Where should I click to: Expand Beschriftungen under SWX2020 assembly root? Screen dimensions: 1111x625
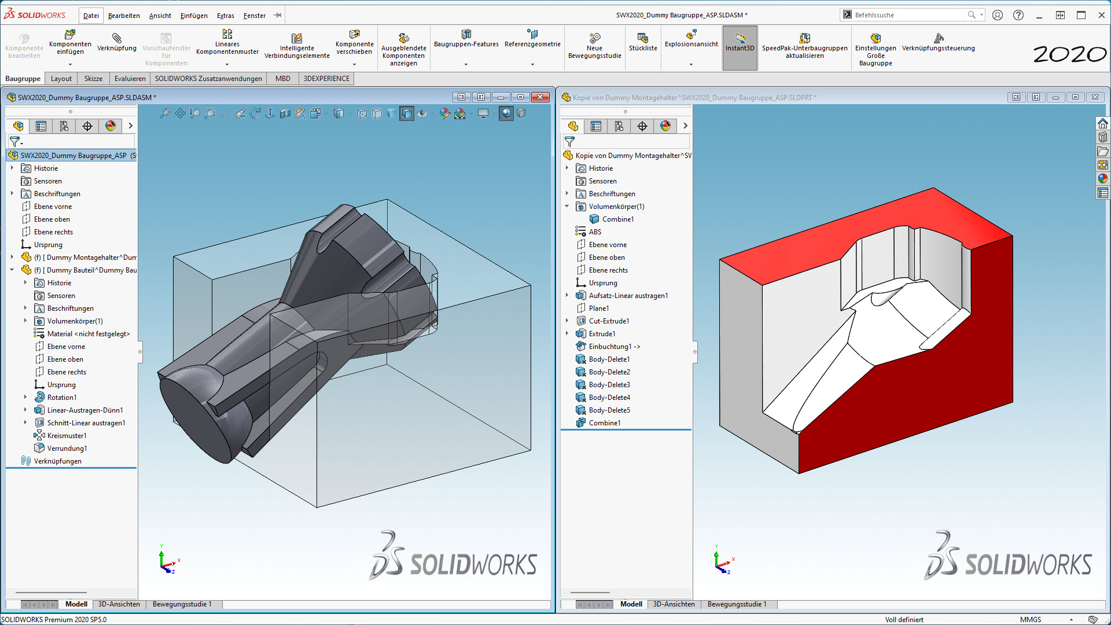tap(12, 194)
